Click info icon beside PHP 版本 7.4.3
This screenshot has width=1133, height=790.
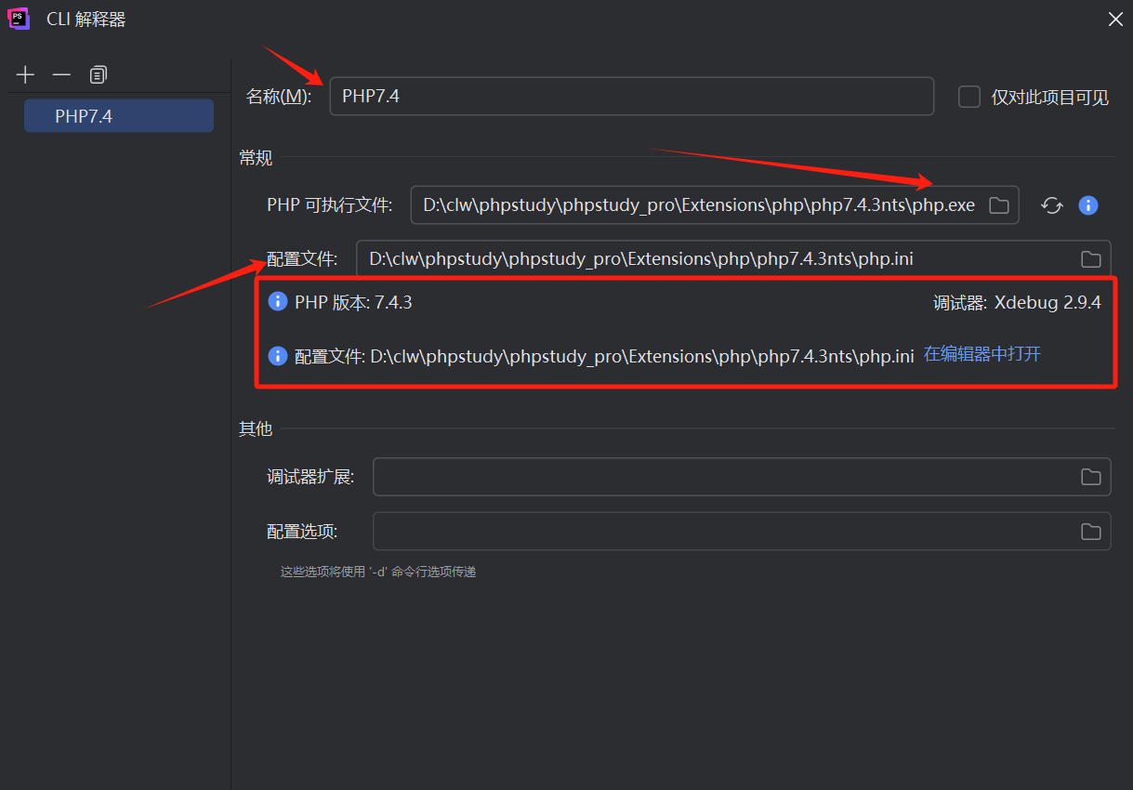pyautogui.click(x=277, y=301)
